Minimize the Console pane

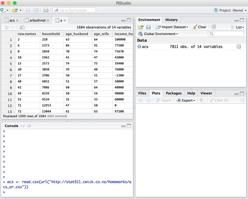click(x=124, y=126)
